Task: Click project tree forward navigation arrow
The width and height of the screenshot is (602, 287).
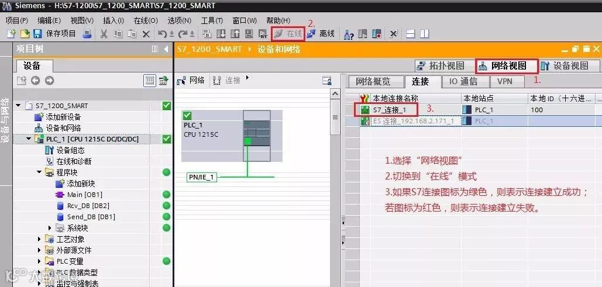Action: (49, 81)
